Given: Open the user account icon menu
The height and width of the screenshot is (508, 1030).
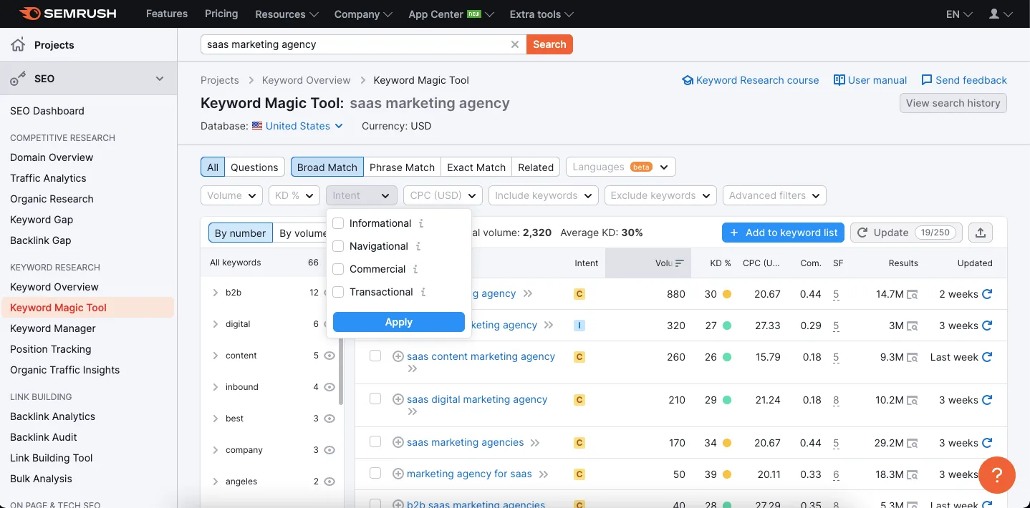Looking at the screenshot, I should click(1001, 14).
